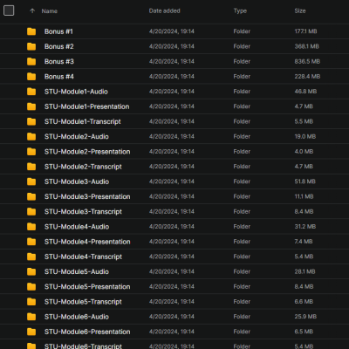Click the STU-Module4-Presentation folder icon

point(31,242)
